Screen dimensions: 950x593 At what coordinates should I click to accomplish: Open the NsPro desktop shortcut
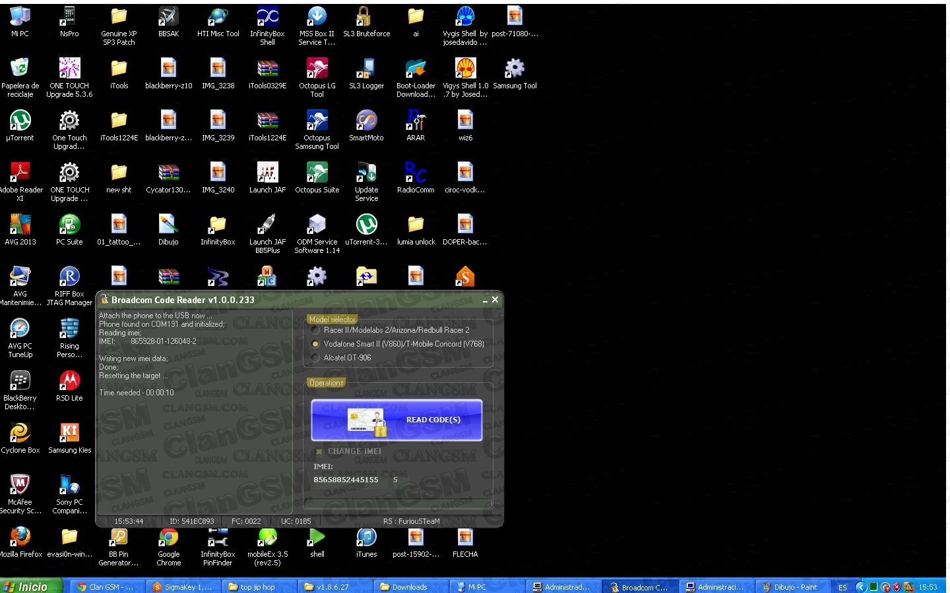point(69,22)
